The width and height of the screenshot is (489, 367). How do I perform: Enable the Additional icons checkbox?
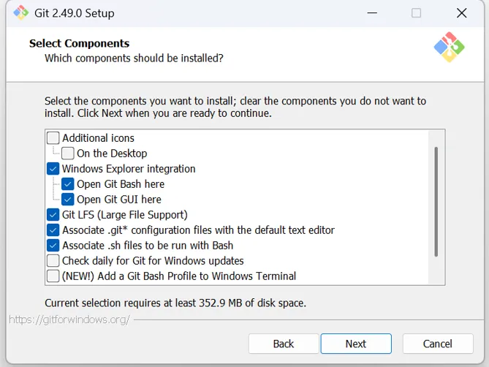(53, 138)
